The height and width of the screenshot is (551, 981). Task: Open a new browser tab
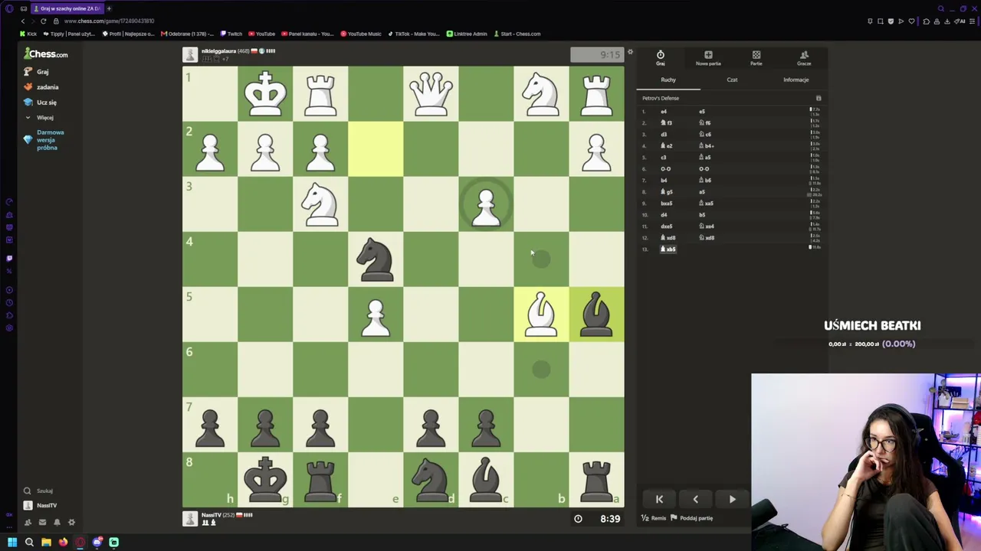click(x=109, y=8)
